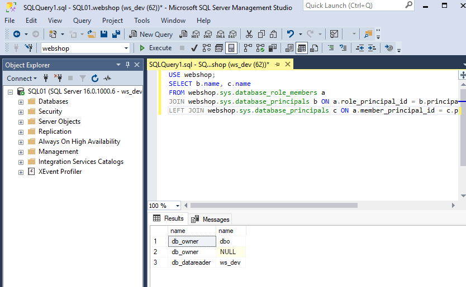Toggle Include Live Query Statistics
This screenshot has height=287, width=466.
click(260, 48)
